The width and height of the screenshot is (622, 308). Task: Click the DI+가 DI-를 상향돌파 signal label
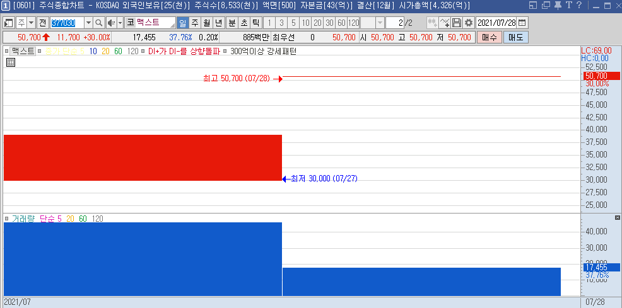[184, 51]
